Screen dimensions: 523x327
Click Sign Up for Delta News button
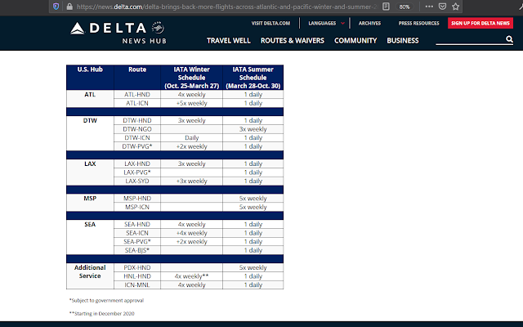(x=481, y=23)
